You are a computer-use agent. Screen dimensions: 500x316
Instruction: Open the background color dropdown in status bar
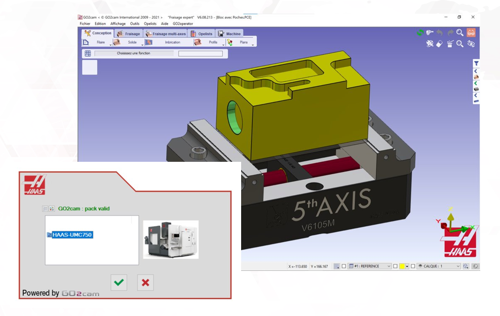click(336, 266)
